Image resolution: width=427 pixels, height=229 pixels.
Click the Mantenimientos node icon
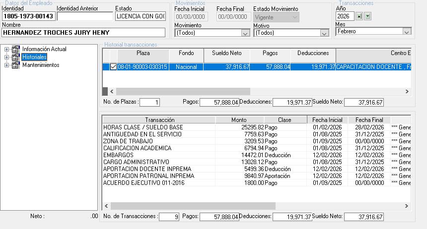click(15, 65)
